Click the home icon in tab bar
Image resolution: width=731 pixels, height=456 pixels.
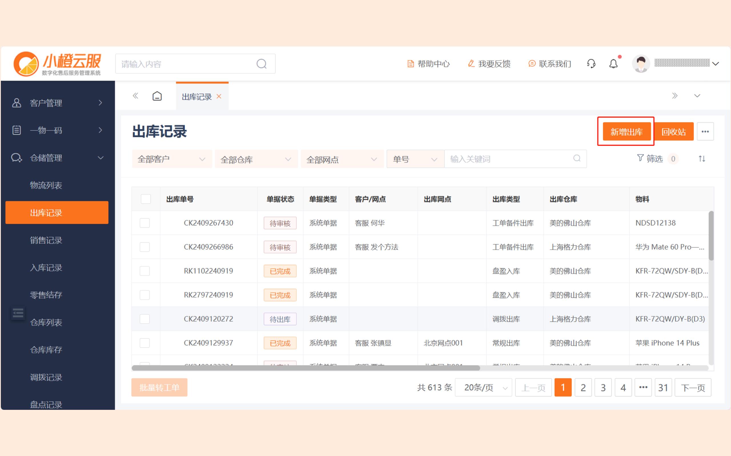point(157,96)
